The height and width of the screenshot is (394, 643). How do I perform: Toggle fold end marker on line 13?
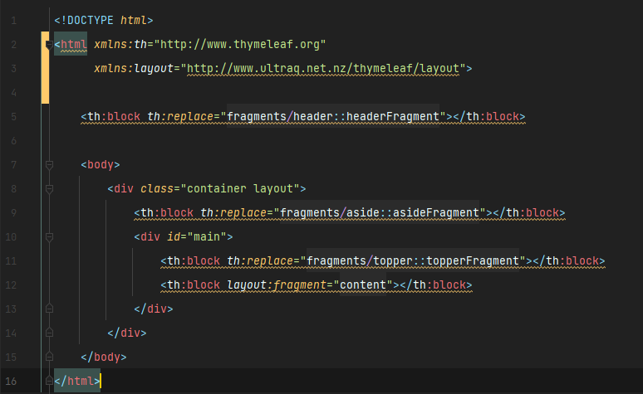[49, 309]
